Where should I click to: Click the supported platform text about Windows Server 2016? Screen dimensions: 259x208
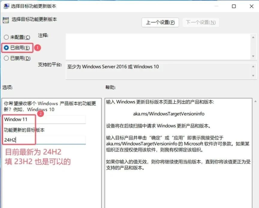pos(113,67)
